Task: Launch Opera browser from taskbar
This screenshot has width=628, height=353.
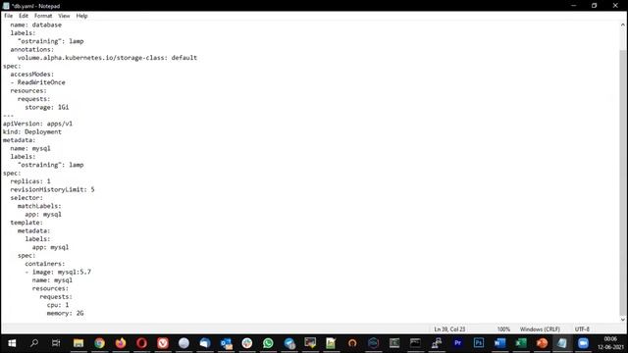Action: (141, 343)
